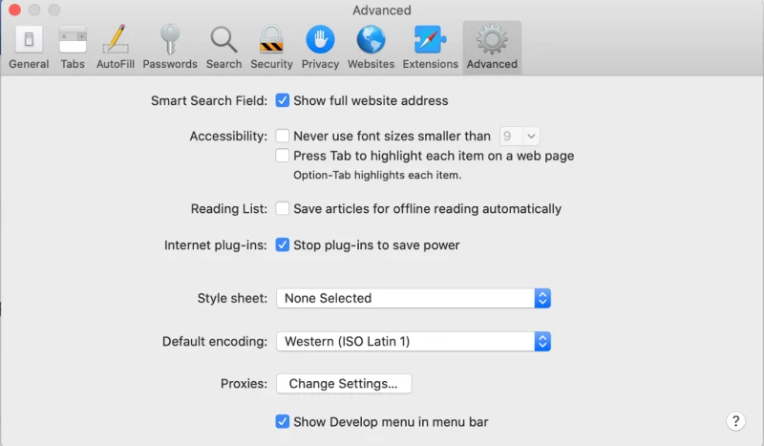Image resolution: width=764 pixels, height=446 pixels.
Task: Open the Search magnifier preferences pane
Action: [x=223, y=48]
